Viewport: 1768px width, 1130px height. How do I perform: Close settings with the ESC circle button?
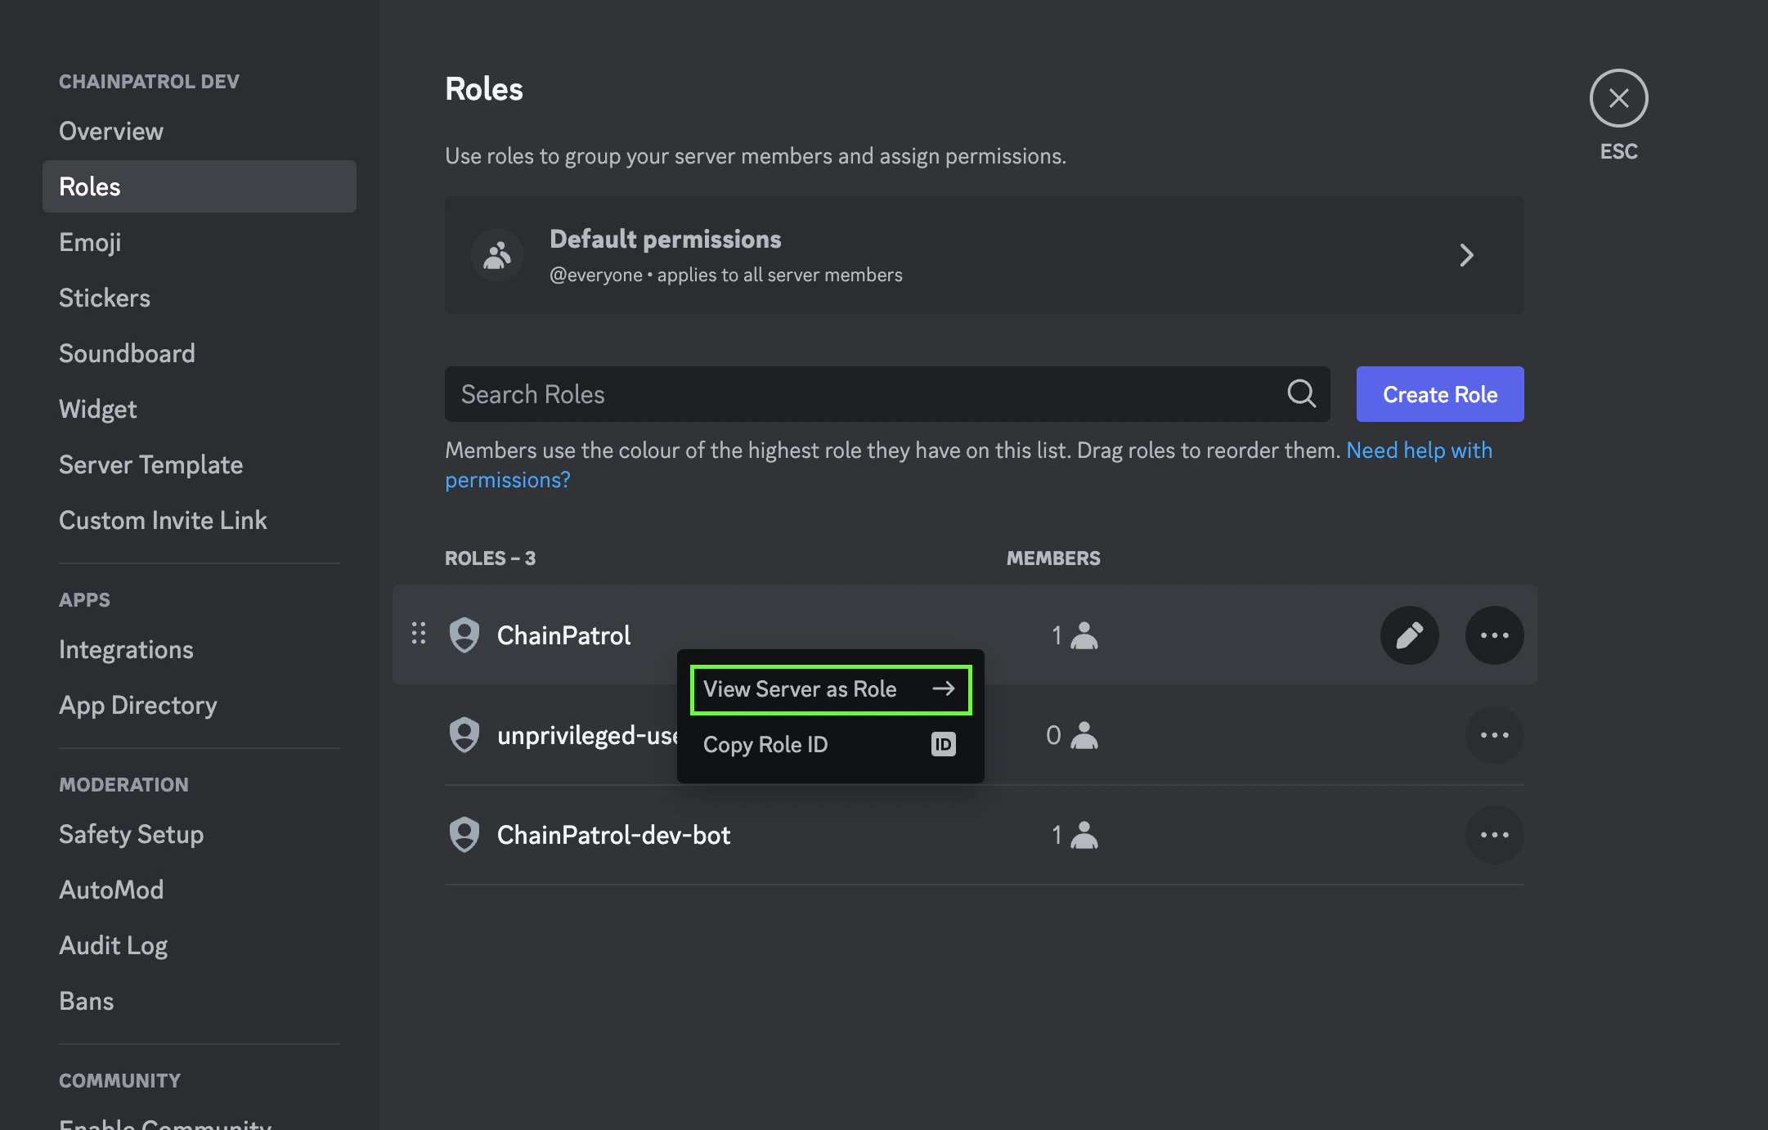pos(1618,98)
